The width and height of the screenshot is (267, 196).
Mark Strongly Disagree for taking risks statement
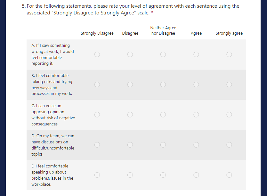tap(97, 85)
